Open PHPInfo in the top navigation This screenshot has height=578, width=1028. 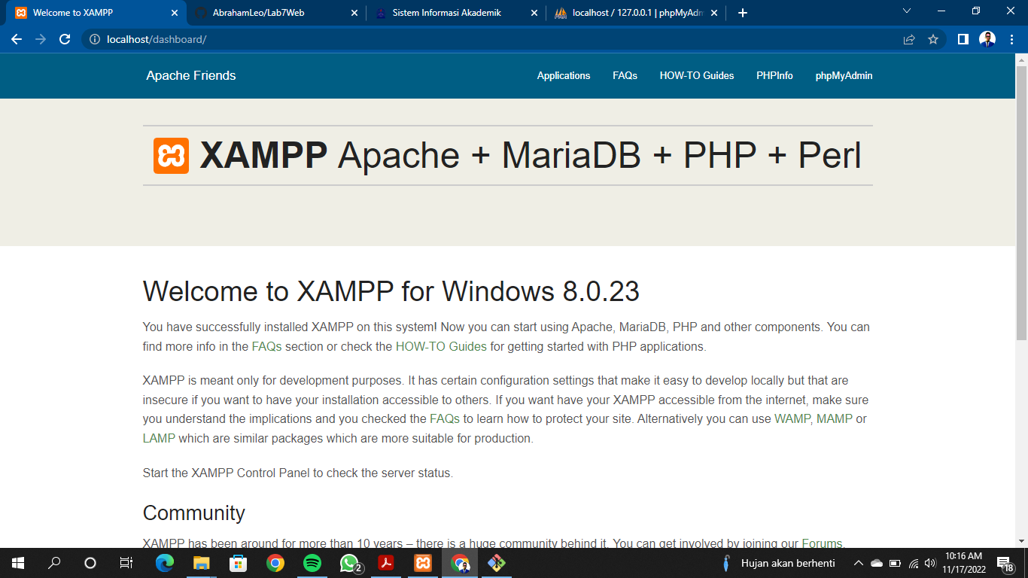point(774,75)
